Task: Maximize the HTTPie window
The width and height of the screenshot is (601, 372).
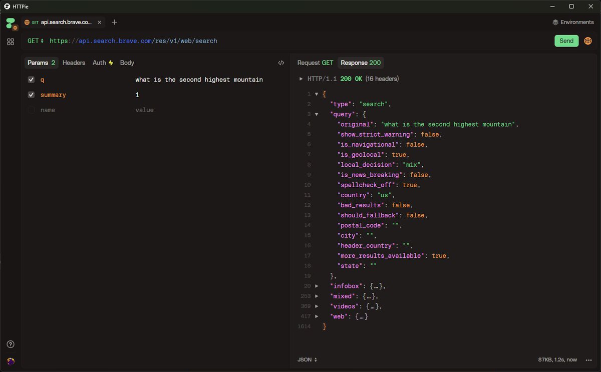Action: tap(571, 6)
